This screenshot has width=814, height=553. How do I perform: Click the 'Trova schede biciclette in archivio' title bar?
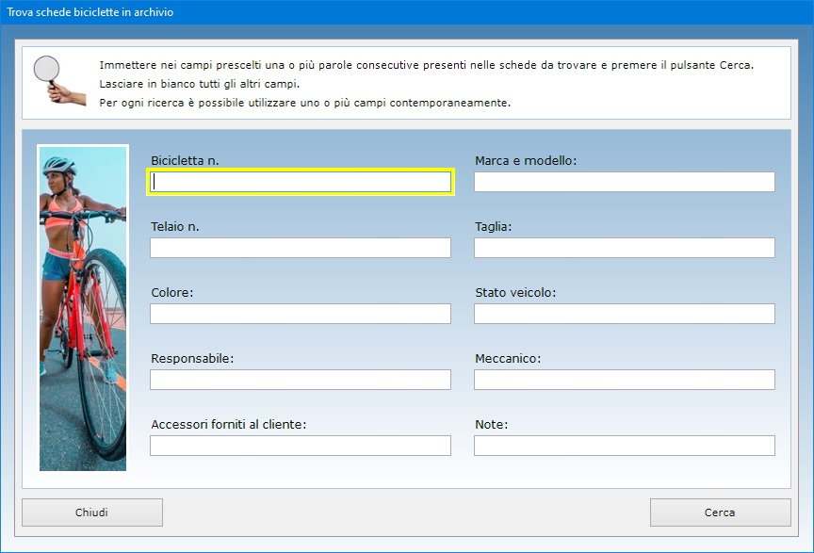283,12
